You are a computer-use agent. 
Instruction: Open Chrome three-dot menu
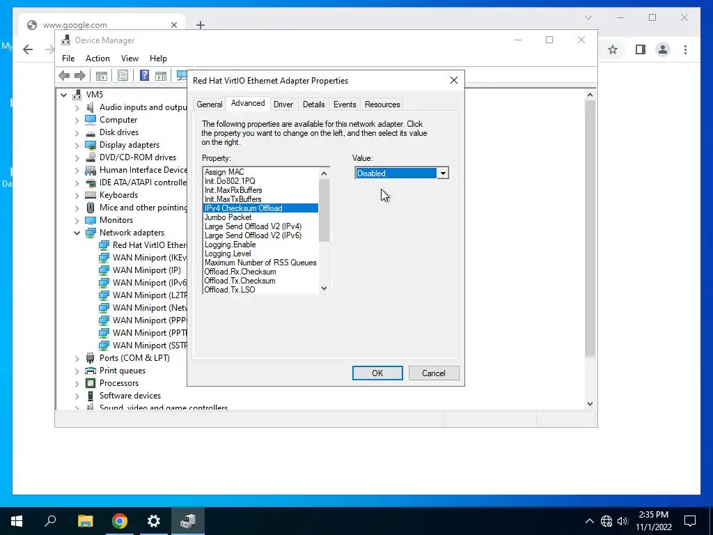point(685,49)
